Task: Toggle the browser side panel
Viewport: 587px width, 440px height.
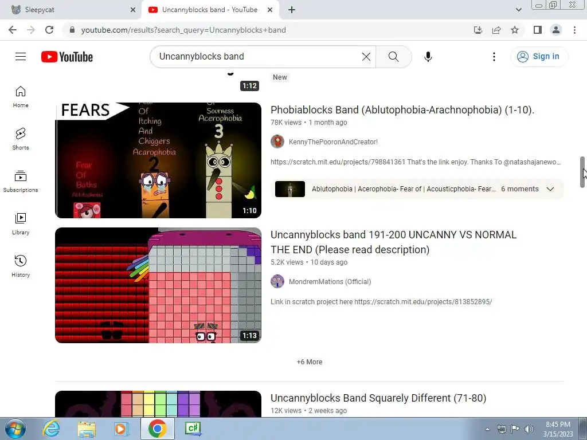Action: click(538, 30)
